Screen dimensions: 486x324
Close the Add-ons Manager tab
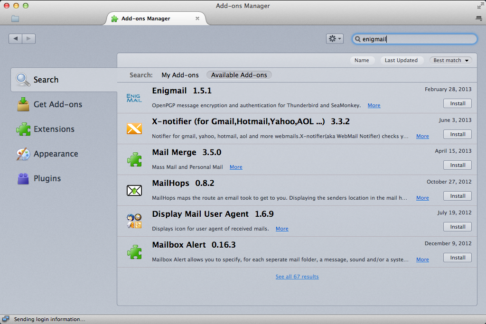pos(197,19)
